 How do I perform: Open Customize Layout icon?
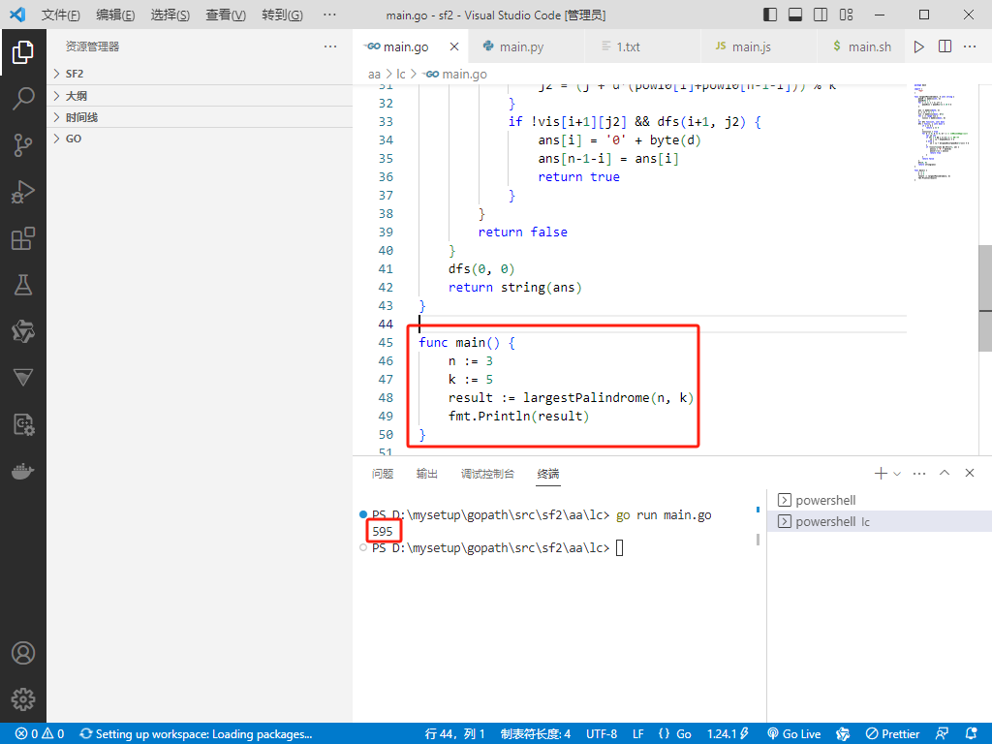[846, 15]
